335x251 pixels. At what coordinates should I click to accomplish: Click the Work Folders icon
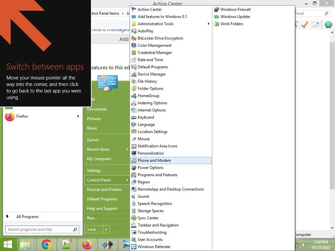click(217, 24)
